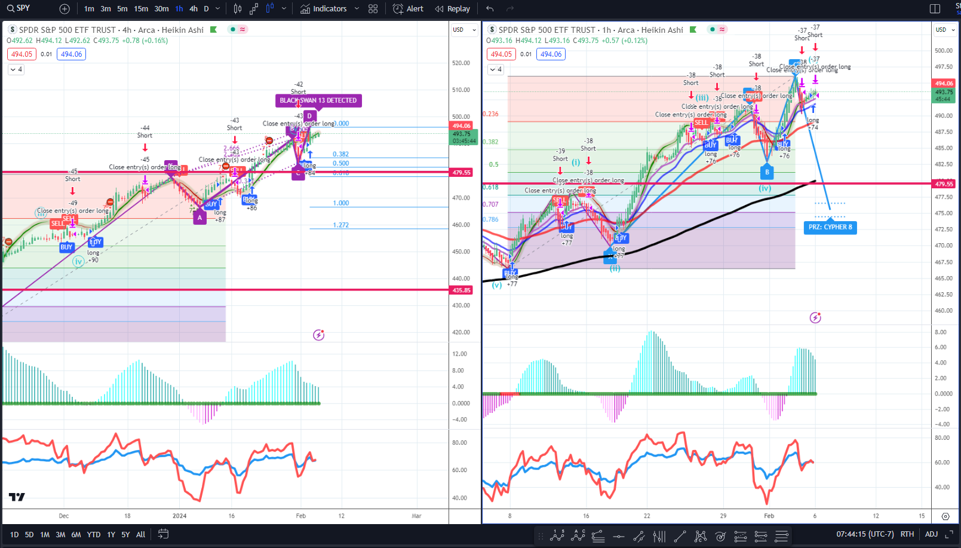Start bar Replay mode

[x=453, y=9]
